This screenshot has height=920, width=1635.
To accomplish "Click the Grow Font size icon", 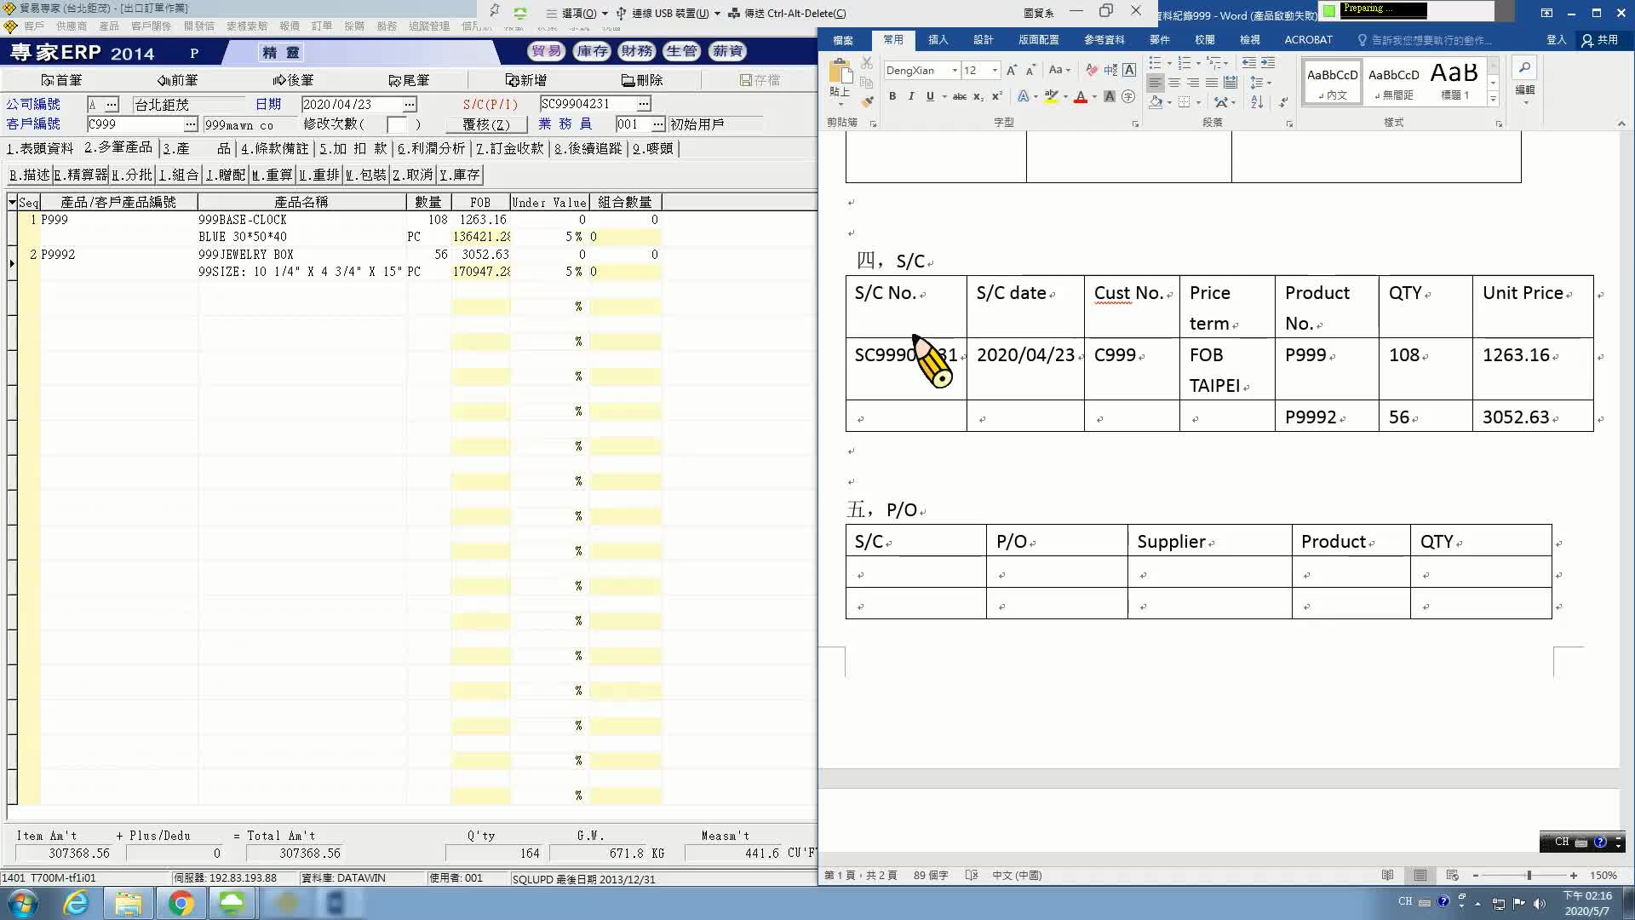I will pos(1011,70).
